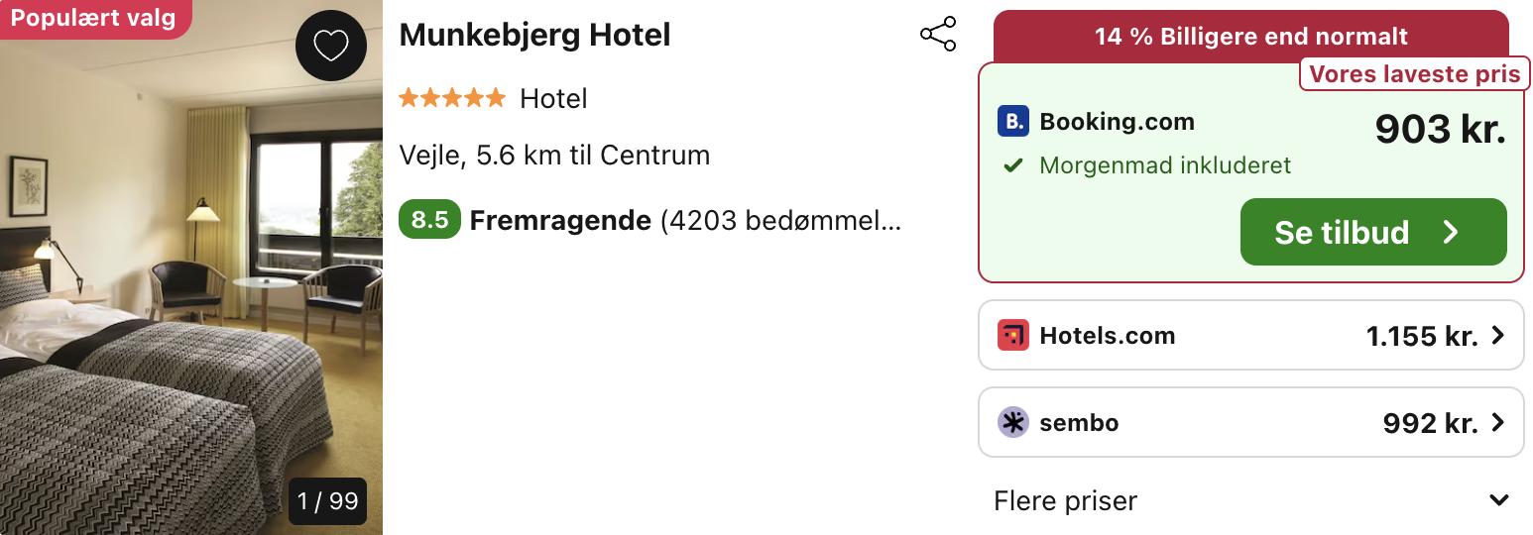This screenshot has height=535, width=1533.
Task: Click the sembo logo icon
Action: click(x=1013, y=423)
